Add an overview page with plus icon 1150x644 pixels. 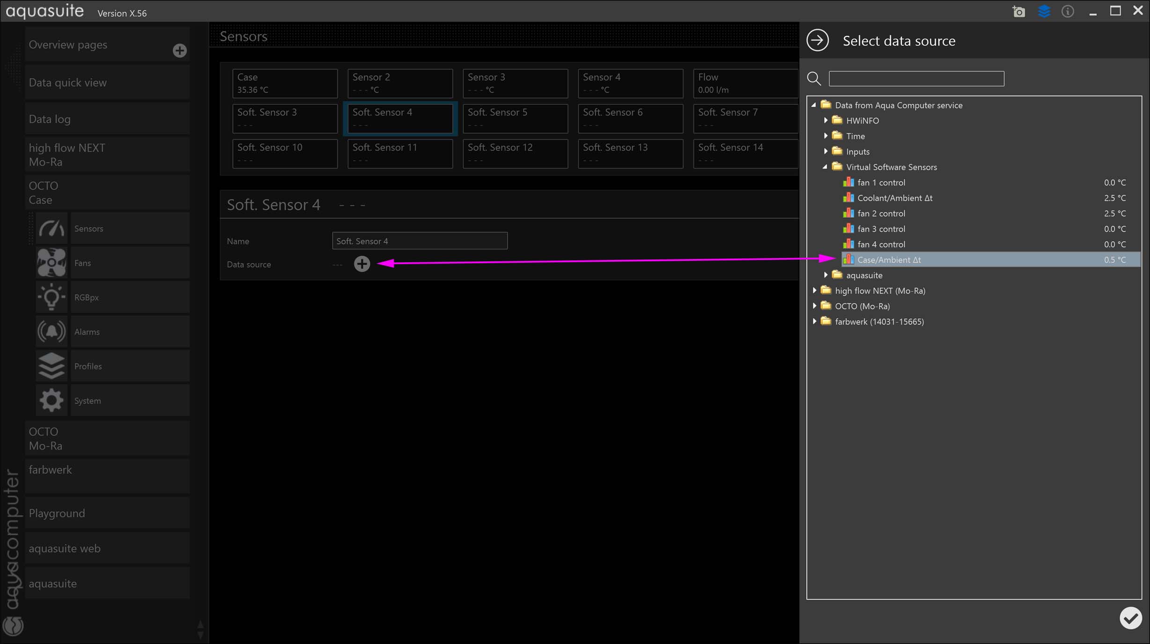click(x=179, y=51)
